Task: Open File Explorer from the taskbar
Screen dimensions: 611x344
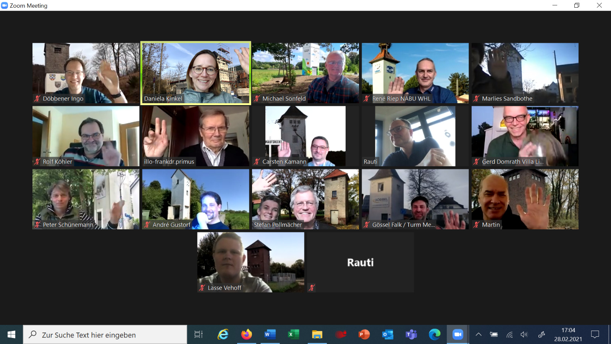Action: (x=317, y=335)
